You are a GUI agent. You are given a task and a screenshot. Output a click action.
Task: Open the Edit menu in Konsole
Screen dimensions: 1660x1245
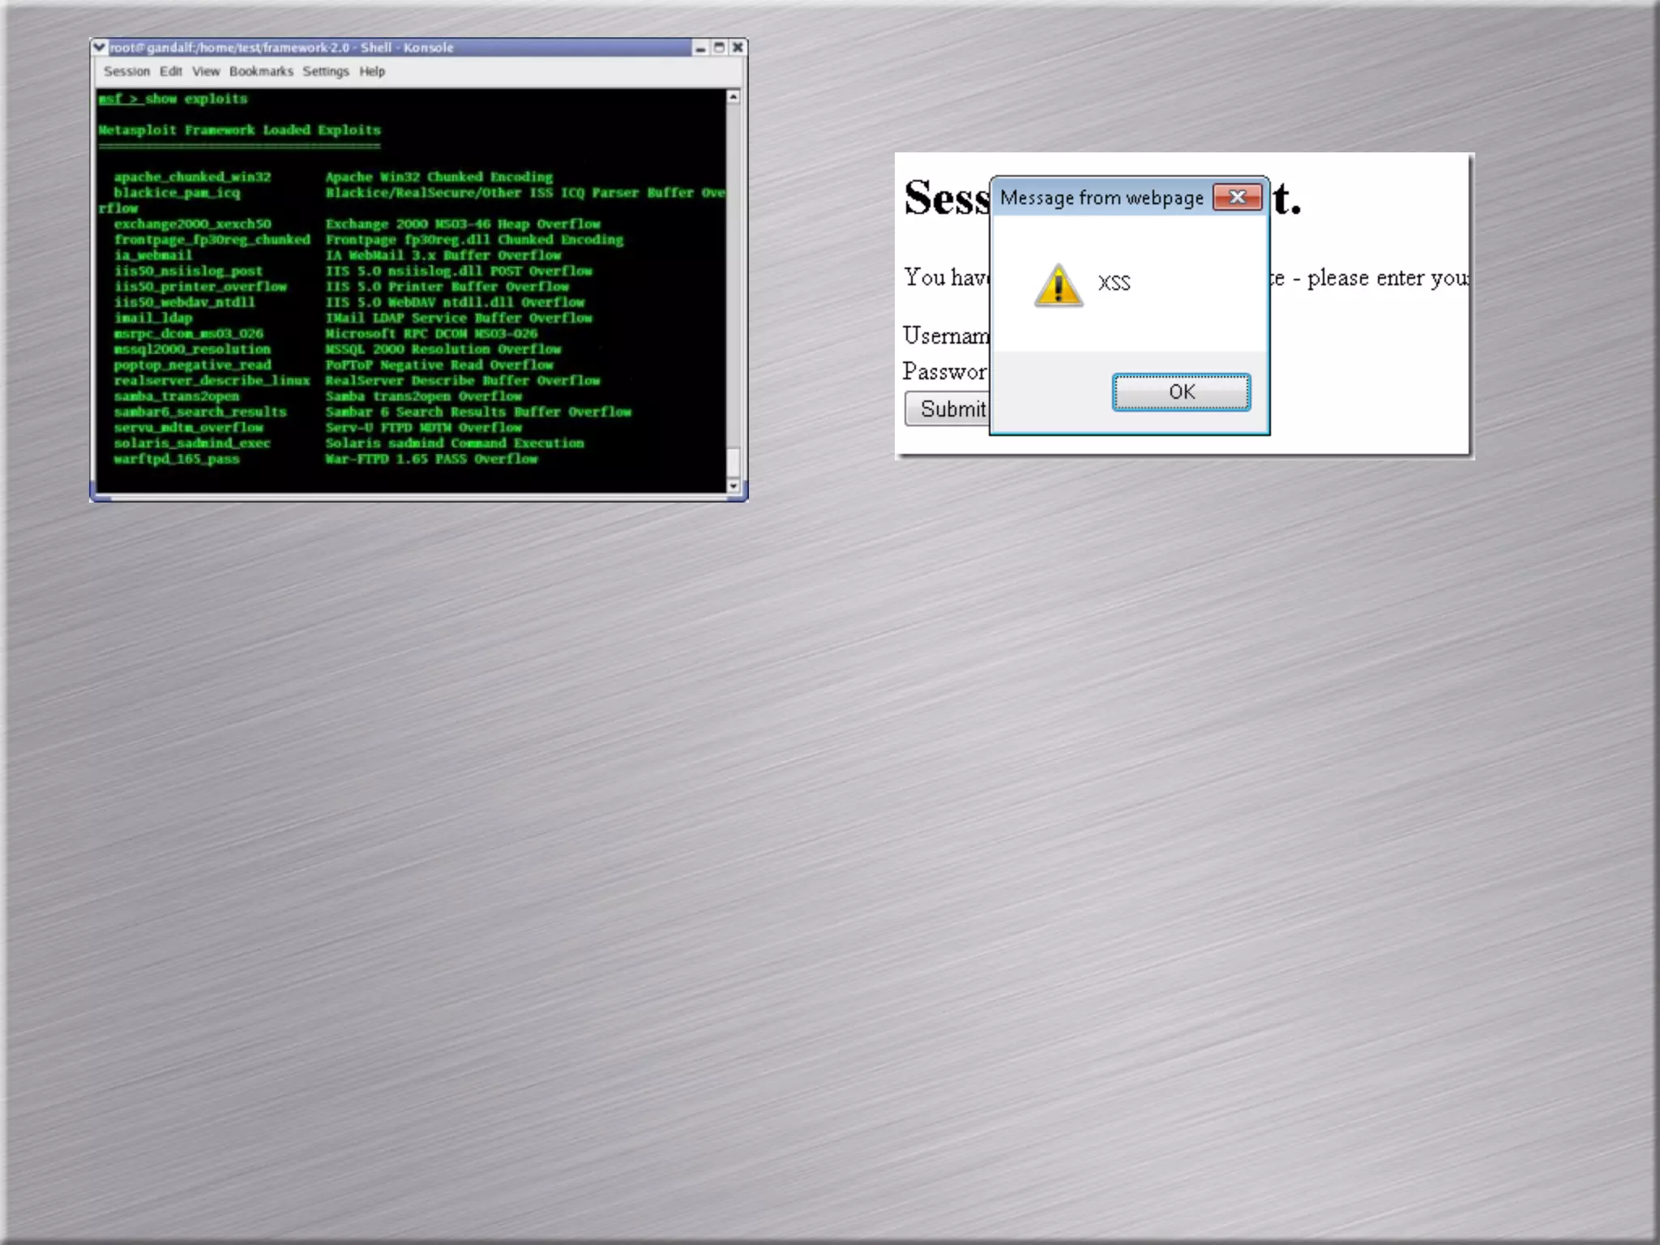[x=171, y=71]
